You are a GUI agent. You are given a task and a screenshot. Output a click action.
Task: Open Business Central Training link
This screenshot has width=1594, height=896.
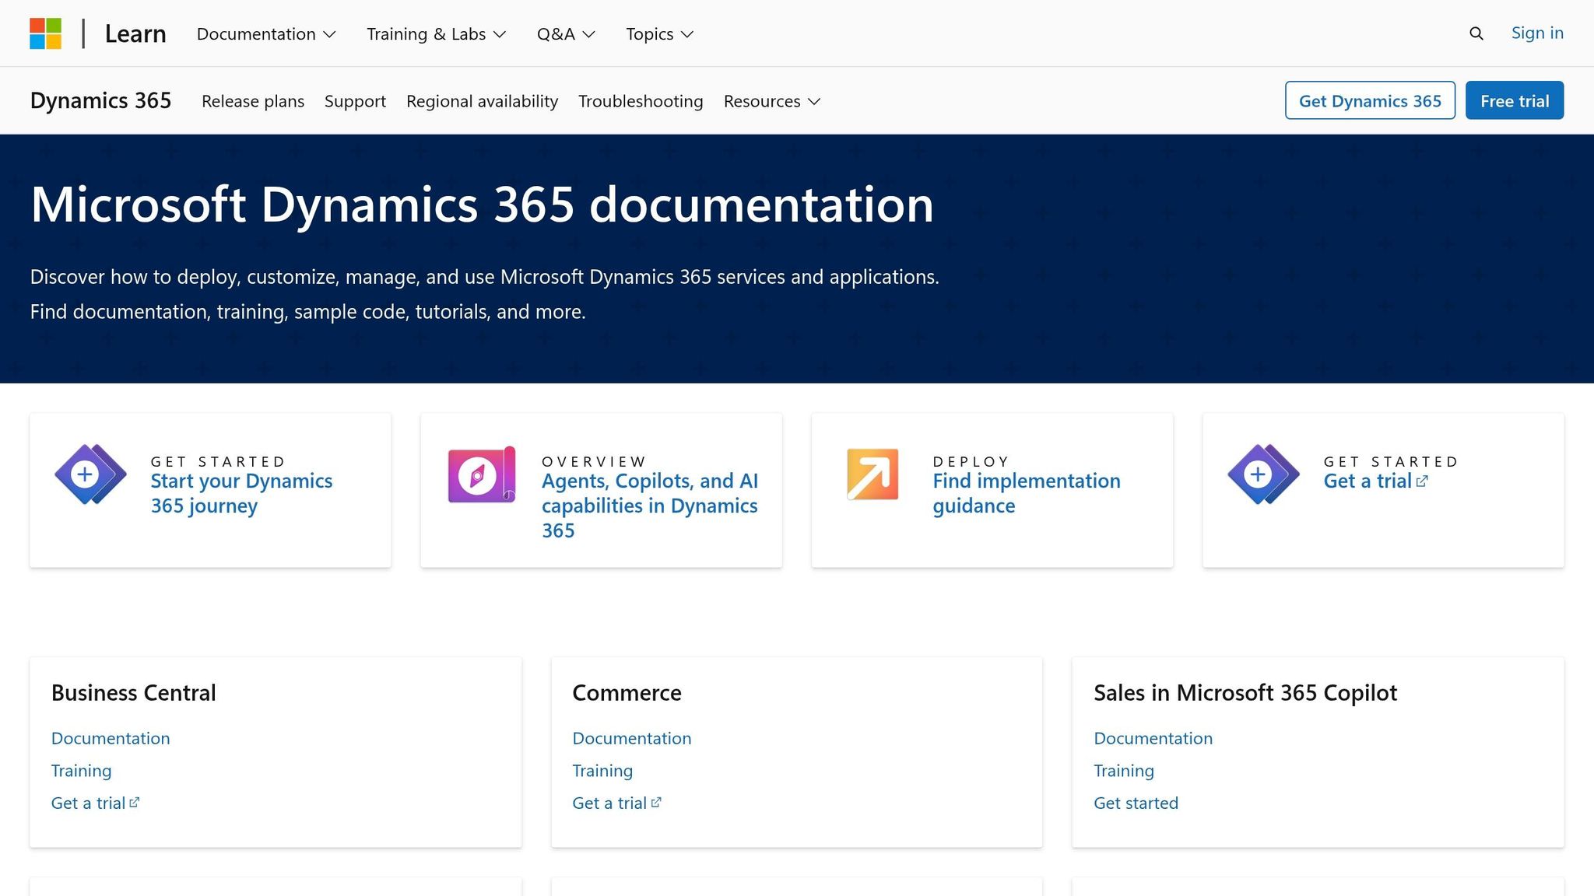pyautogui.click(x=81, y=771)
